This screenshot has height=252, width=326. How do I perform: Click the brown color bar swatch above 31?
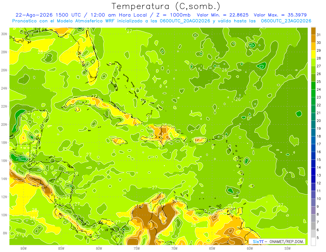pos(313,31)
